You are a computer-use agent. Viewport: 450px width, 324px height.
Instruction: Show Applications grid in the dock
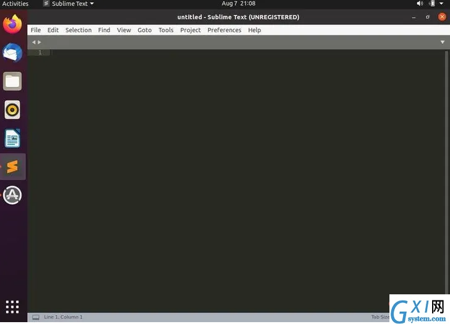[12, 307]
